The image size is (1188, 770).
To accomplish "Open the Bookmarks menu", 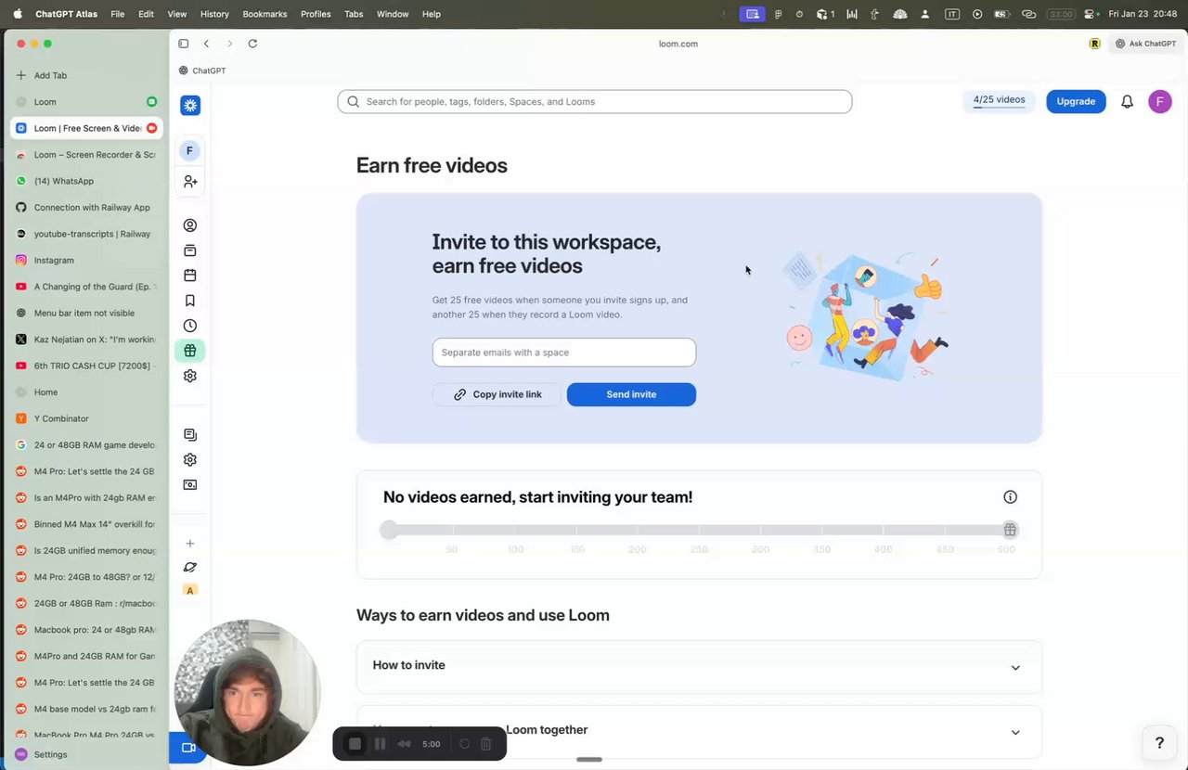I will [265, 14].
